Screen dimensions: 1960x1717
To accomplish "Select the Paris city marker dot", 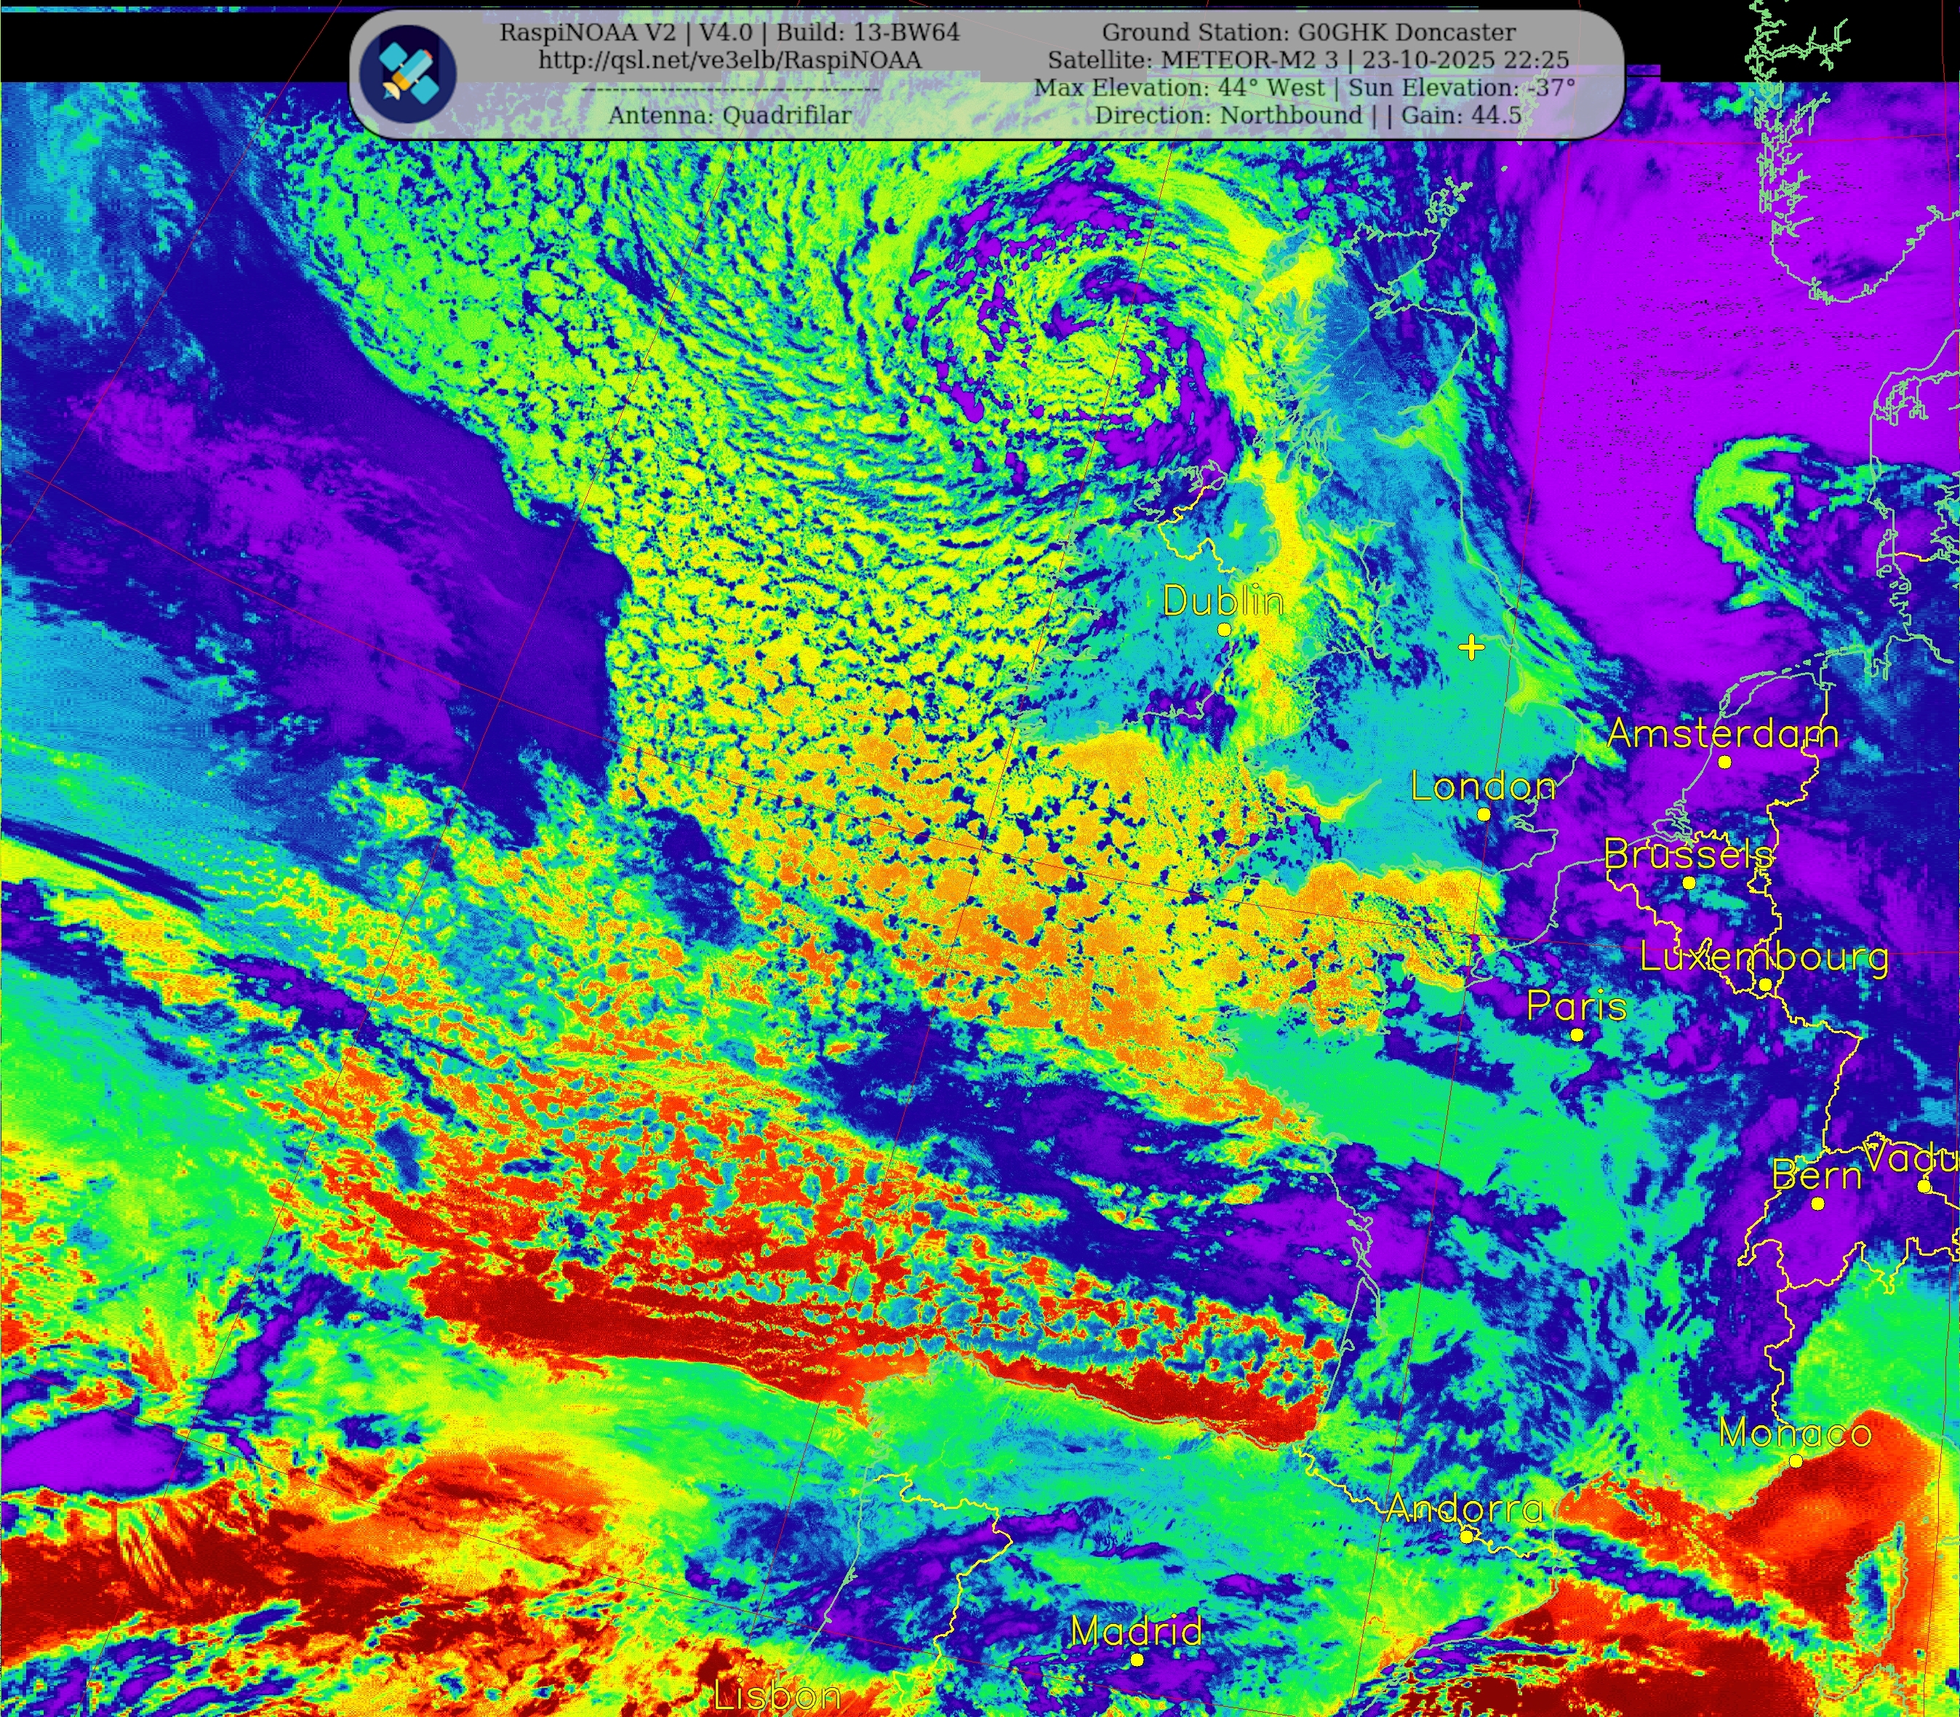I will (1577, 1035).
